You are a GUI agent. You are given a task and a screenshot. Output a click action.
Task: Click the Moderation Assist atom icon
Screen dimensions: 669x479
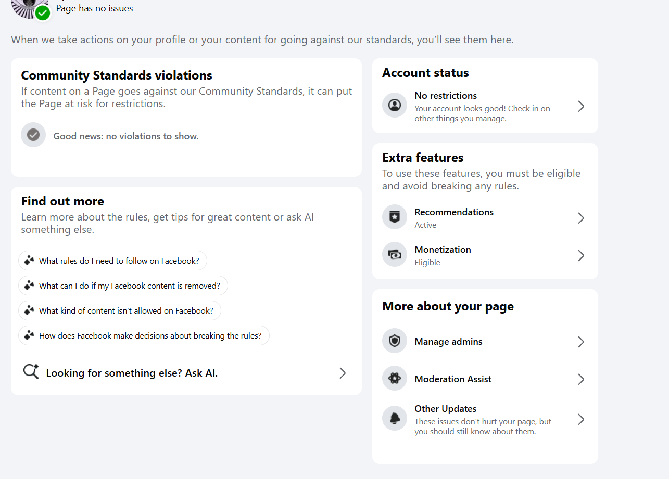tap(395, 379)
